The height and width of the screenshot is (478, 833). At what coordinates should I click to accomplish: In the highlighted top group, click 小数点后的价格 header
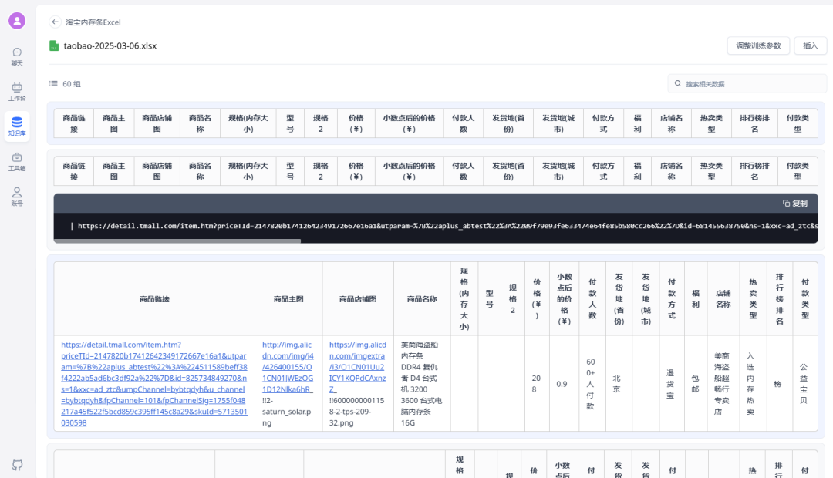[409, 123]
